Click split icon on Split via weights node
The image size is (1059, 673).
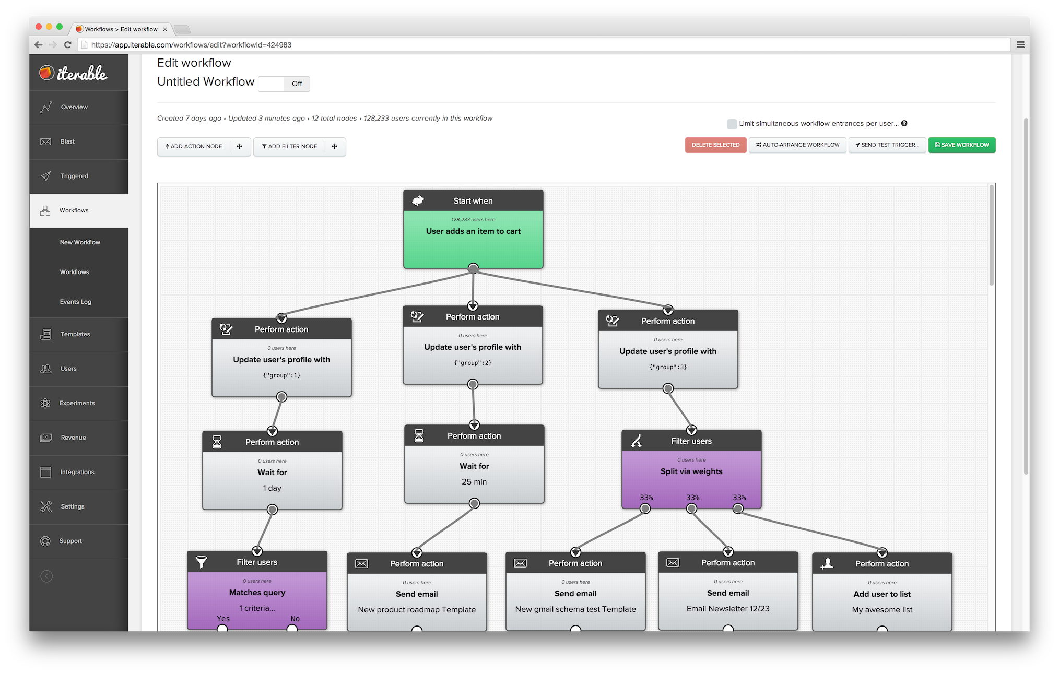[x=637, y=441]
